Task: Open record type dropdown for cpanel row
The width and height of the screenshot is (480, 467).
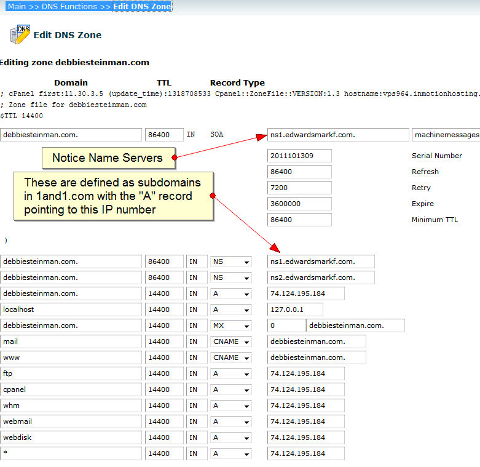Action: tap(231, 389)
